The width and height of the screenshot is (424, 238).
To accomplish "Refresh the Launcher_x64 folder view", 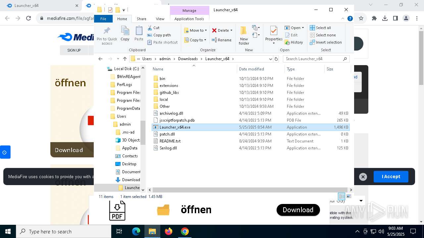I will pyautogui.click(x=276, y=59).
